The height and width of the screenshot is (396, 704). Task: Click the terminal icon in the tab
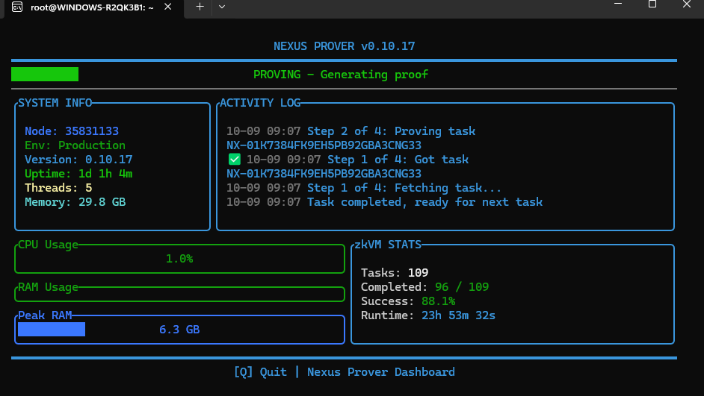click(17, 7)
